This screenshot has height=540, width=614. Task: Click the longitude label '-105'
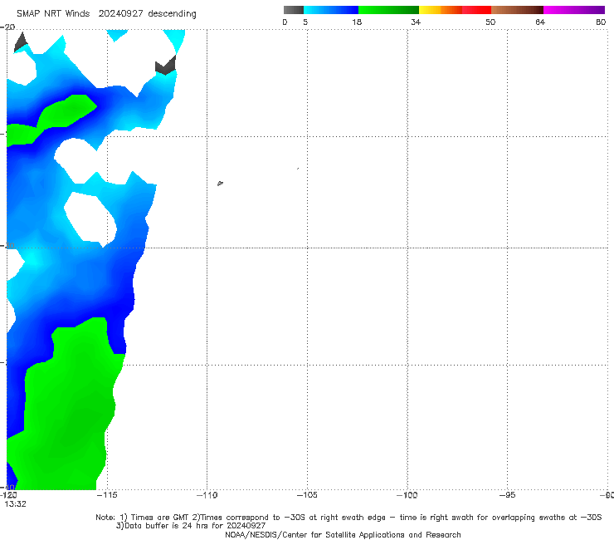[x=307, y=495]
